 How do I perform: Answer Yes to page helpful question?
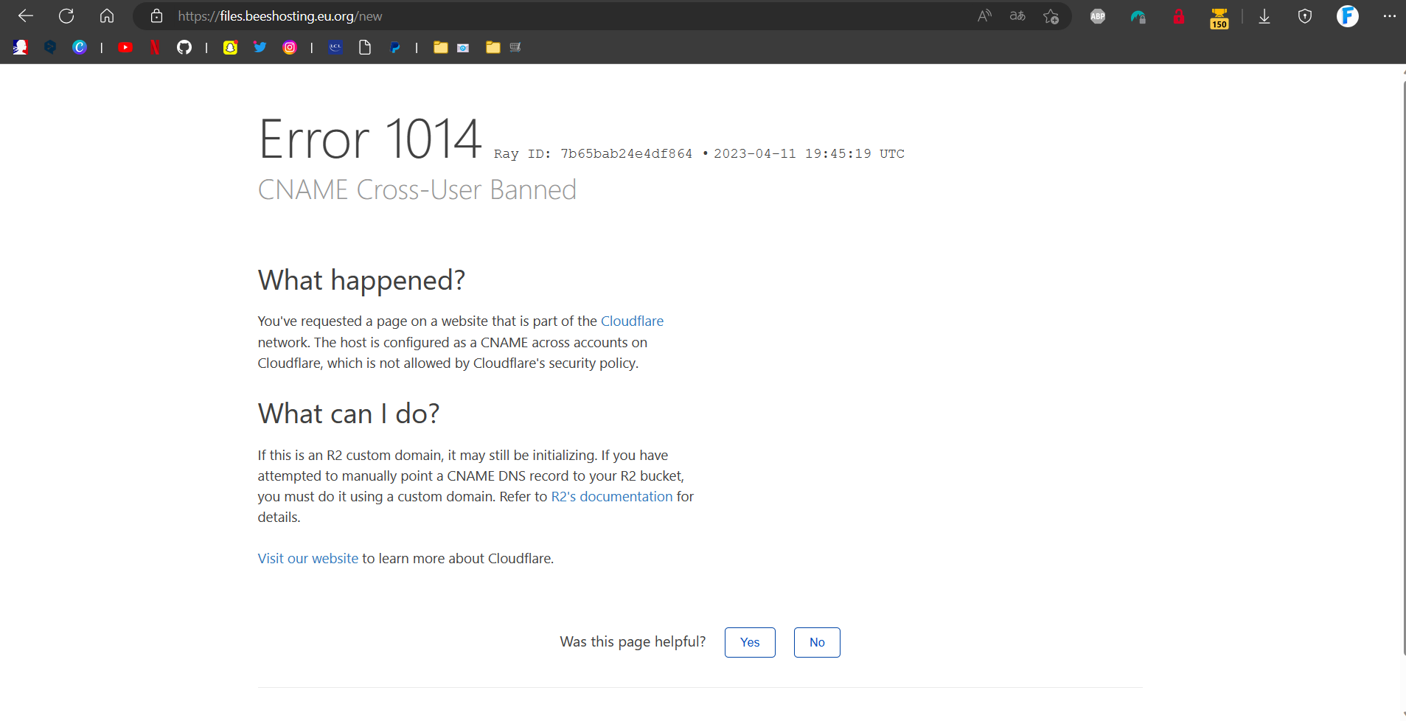click(750, 642)
